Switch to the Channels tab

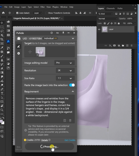click(111, 8)
